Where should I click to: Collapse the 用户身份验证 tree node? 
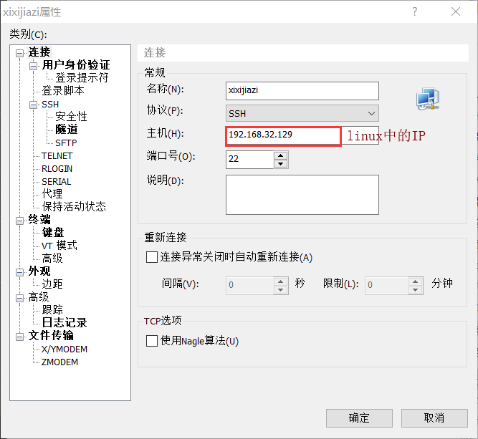[33, 66]
